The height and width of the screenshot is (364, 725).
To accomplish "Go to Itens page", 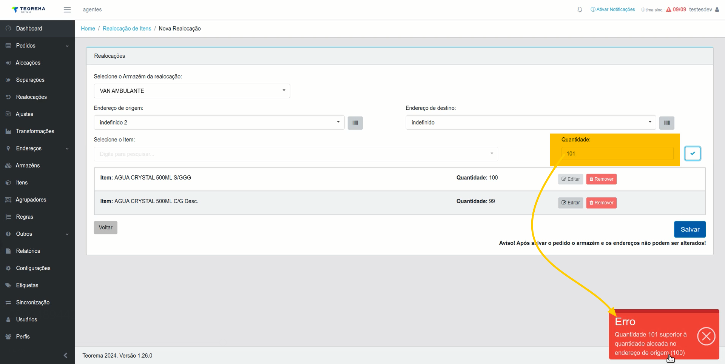I will (x=37, y=183).
